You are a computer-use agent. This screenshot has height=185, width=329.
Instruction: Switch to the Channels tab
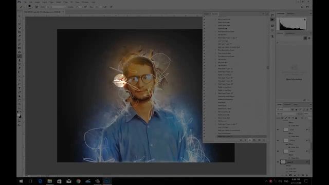287,104
